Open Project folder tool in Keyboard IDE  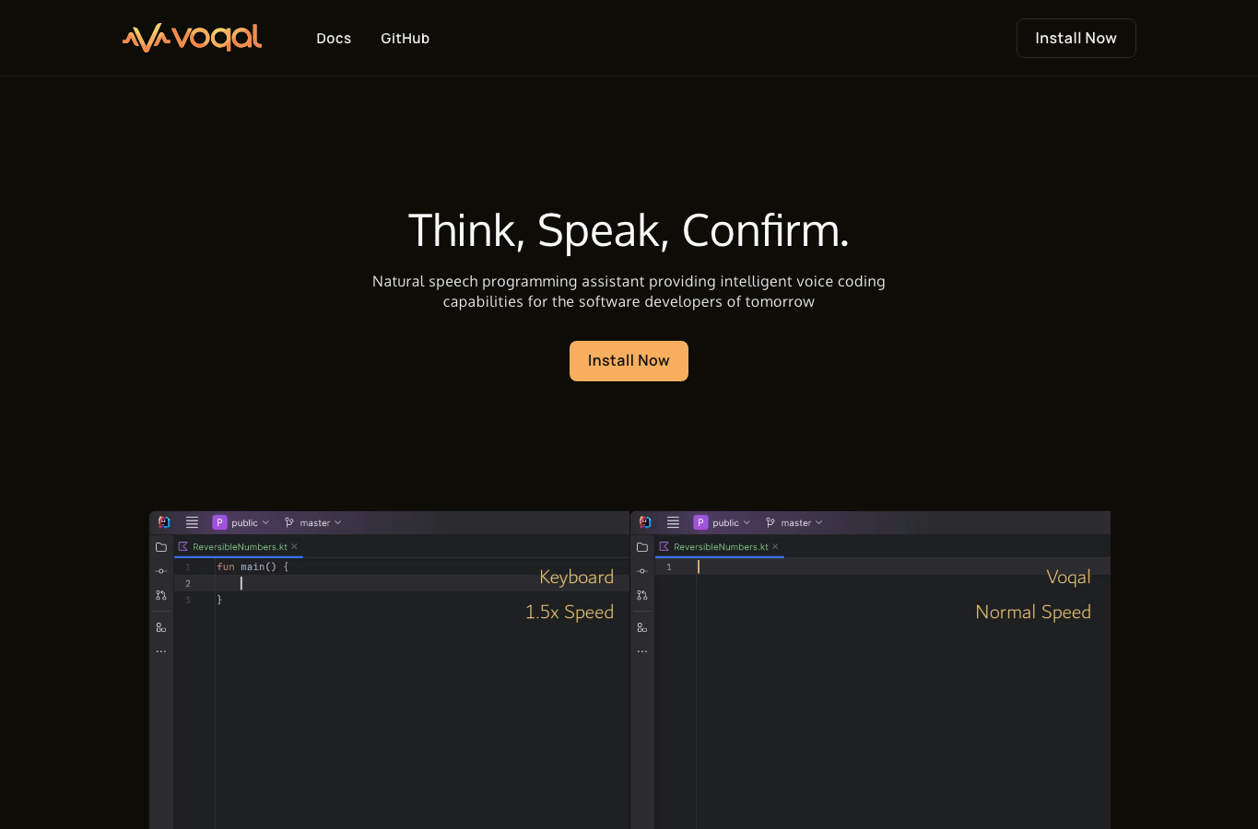tap(161, 547)
